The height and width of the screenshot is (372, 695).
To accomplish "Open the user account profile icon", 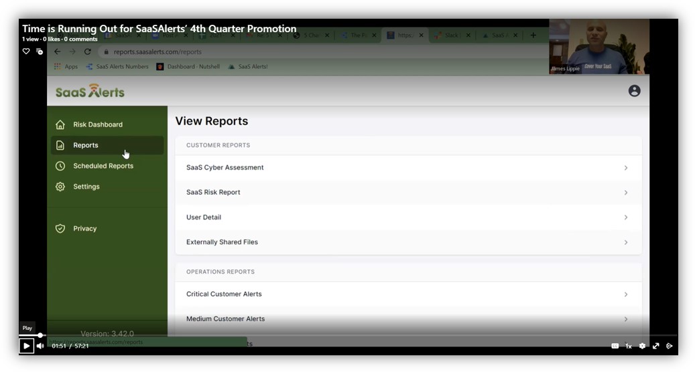I will 634,91.
